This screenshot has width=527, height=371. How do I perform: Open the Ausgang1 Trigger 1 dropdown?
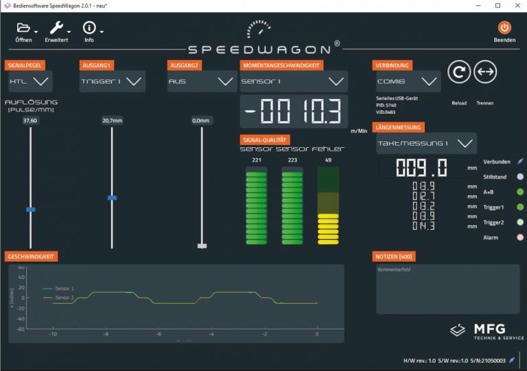113,81
